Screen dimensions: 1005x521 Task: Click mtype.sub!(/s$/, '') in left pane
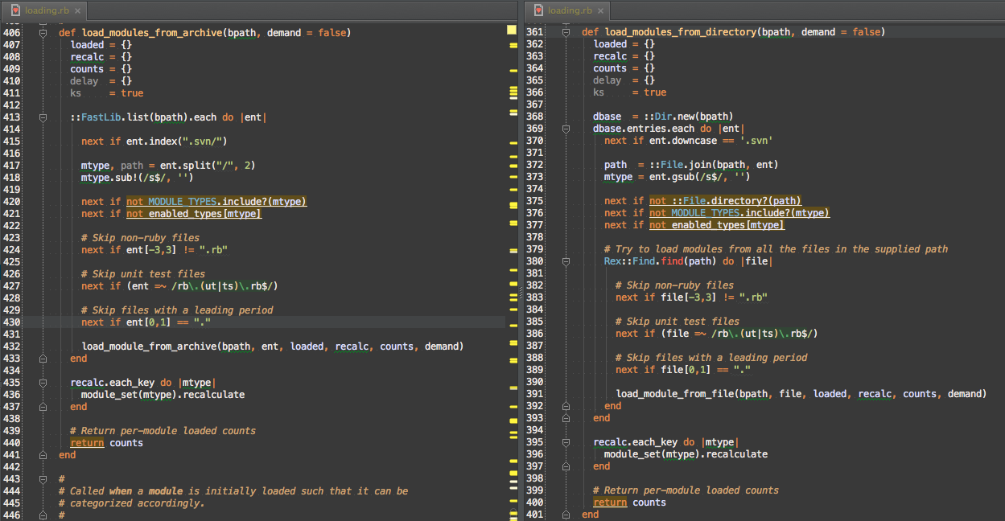138,178
